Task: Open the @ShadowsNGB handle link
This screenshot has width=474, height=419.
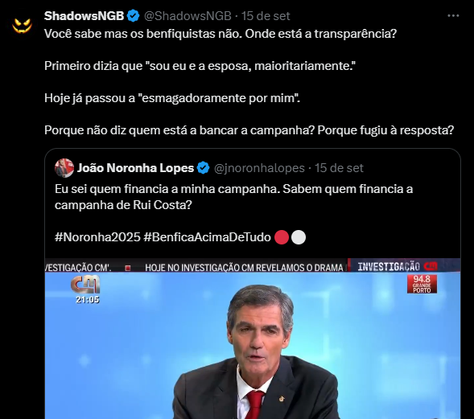Action: 188,16
